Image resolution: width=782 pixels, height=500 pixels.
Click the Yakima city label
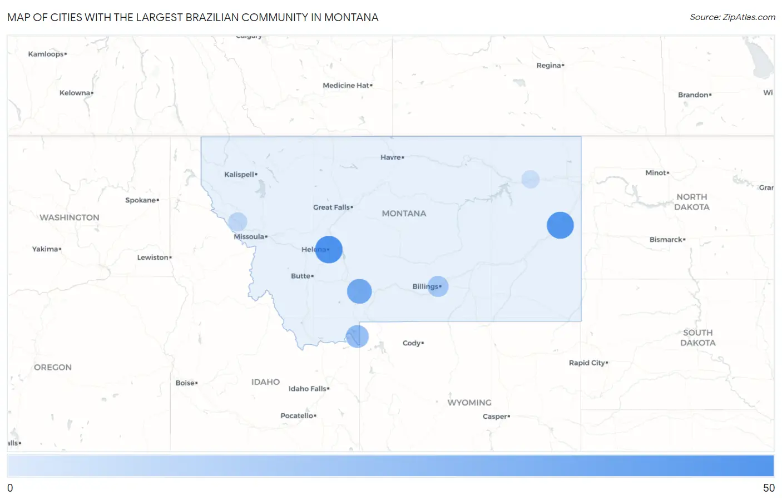tap(45, 249)
